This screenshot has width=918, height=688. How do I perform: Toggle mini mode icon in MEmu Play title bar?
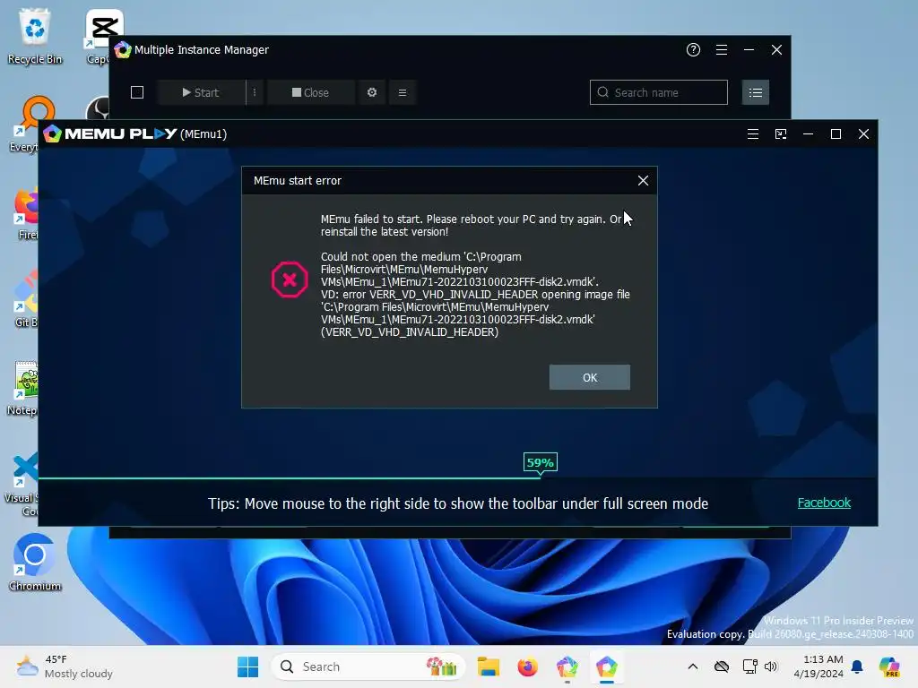pyautogui.click(x=781, y=134)
